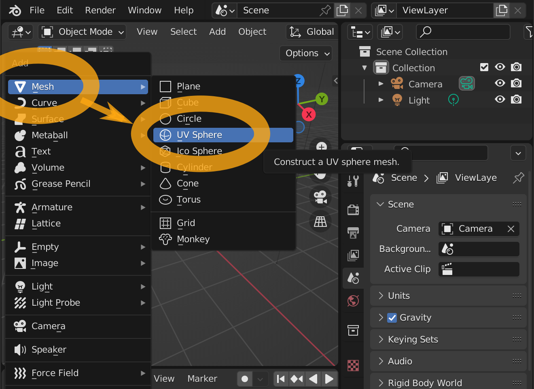Open the Object Mode dropdown
The width and height of the screenshot is (534, 389).
(x=82, y=32)
